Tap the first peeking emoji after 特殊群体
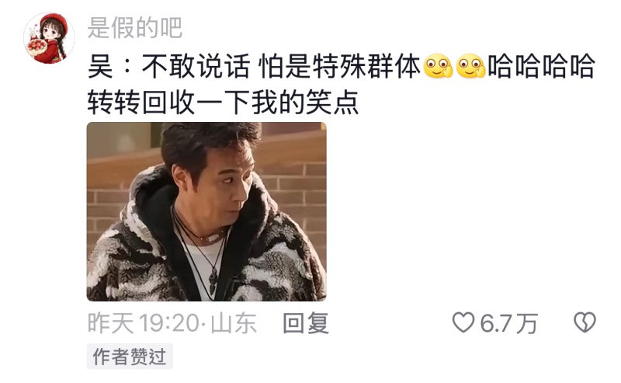The image size is (621, 383). 438,66
